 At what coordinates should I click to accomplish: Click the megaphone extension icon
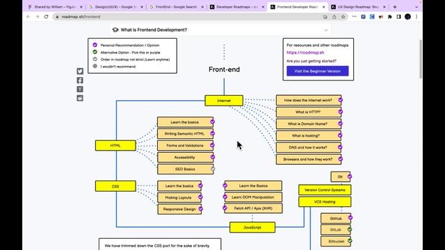click(x=381, y=17)
